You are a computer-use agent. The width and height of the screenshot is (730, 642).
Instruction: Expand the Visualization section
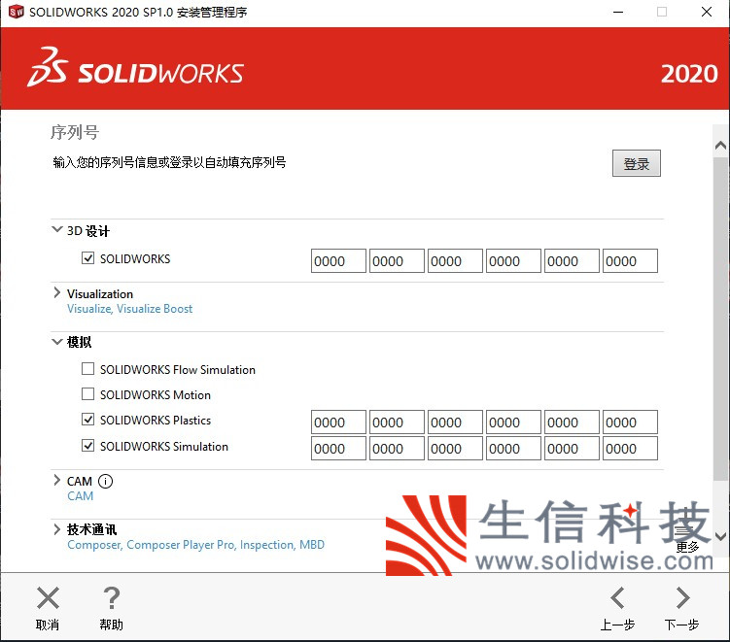[x=56, y=292]
